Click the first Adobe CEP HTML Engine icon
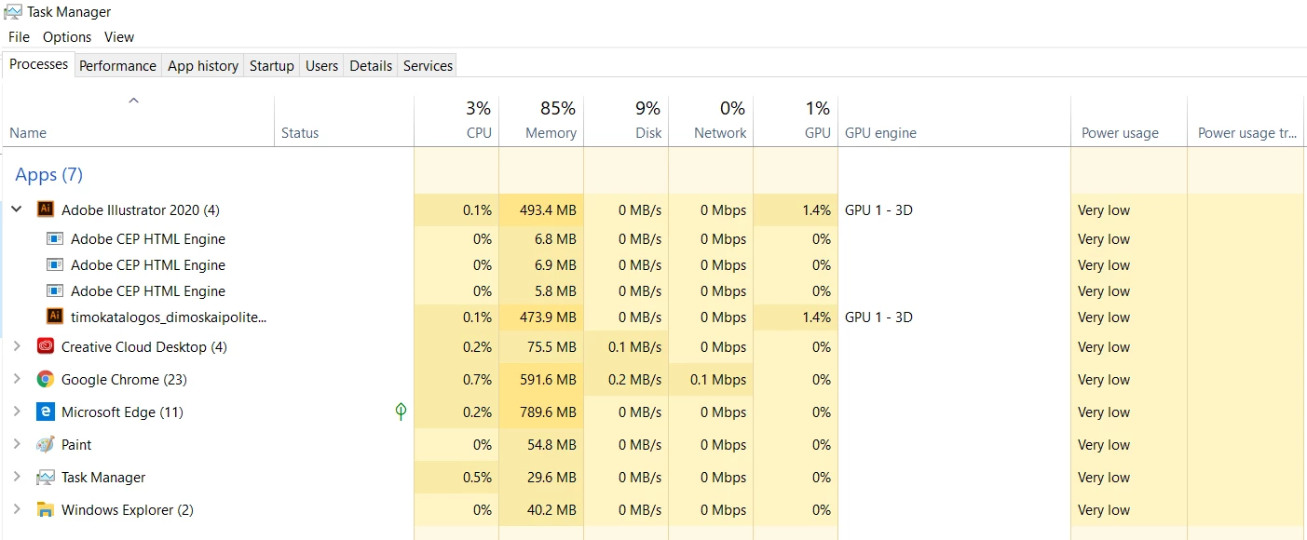This screenshot has width=1307, height=540. 54,238
